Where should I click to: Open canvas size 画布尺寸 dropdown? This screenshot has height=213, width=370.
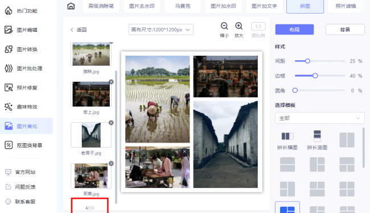[x=161, y=30]
